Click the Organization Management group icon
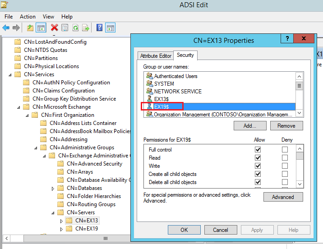This screenshot has height=249, width=323. point(149,114)
